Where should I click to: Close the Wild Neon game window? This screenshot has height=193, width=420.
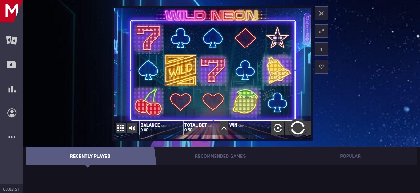tap(321, 13)
